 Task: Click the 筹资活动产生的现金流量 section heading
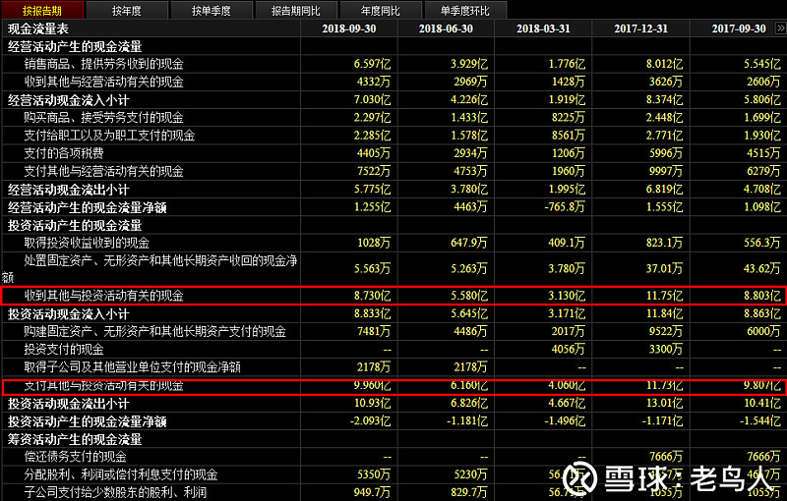(x=75, y=439)
